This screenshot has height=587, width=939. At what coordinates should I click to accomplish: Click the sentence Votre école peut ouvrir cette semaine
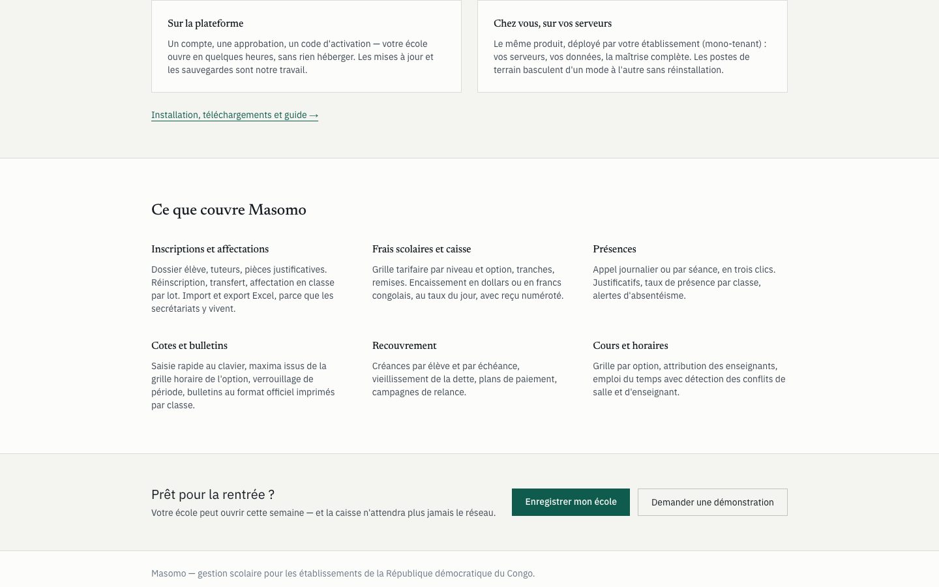click(x=323, y=513)
